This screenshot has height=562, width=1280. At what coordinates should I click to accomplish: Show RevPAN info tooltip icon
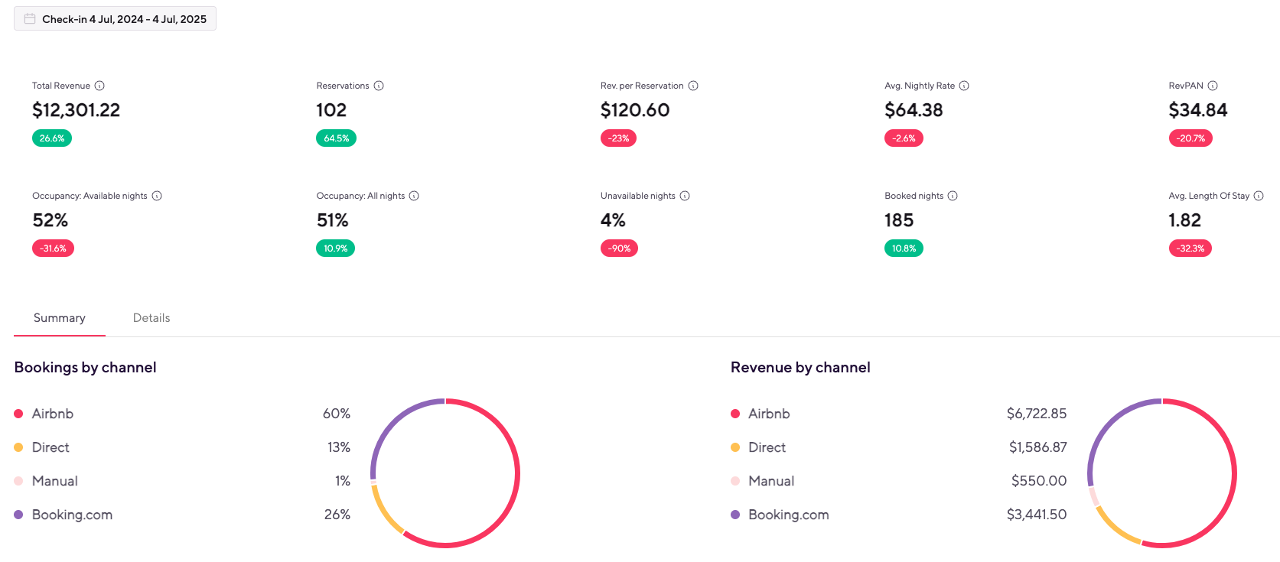pos(1213,86)
